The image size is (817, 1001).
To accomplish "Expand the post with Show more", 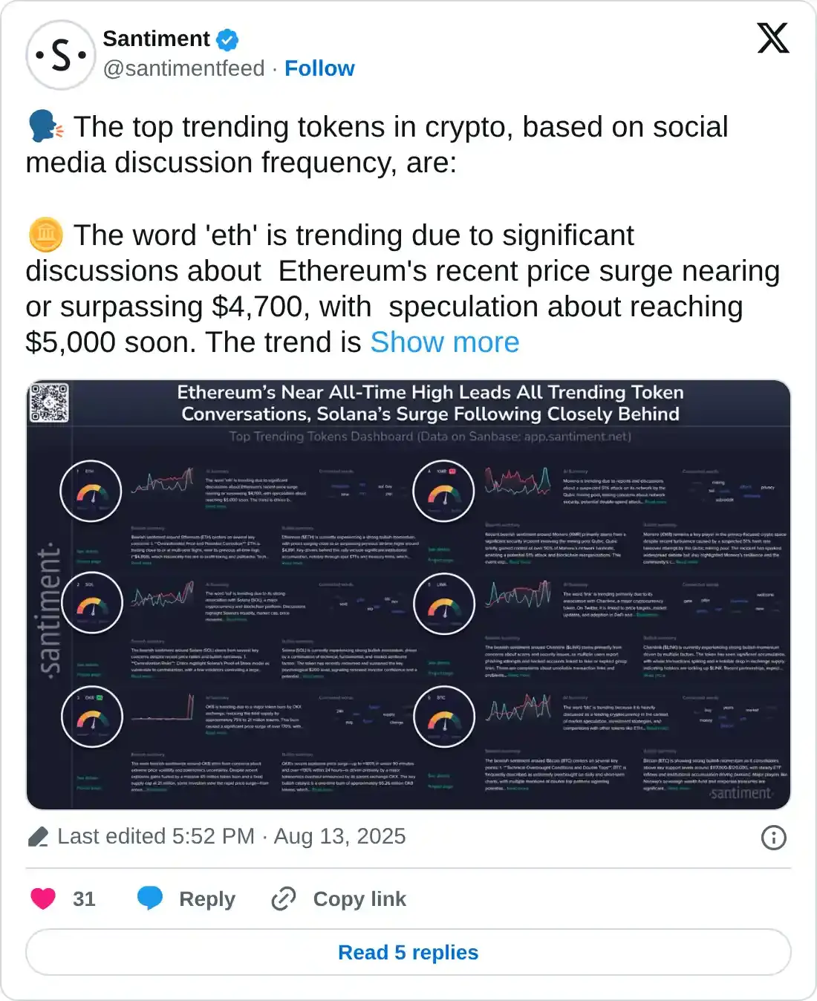I will coord(444,342).
